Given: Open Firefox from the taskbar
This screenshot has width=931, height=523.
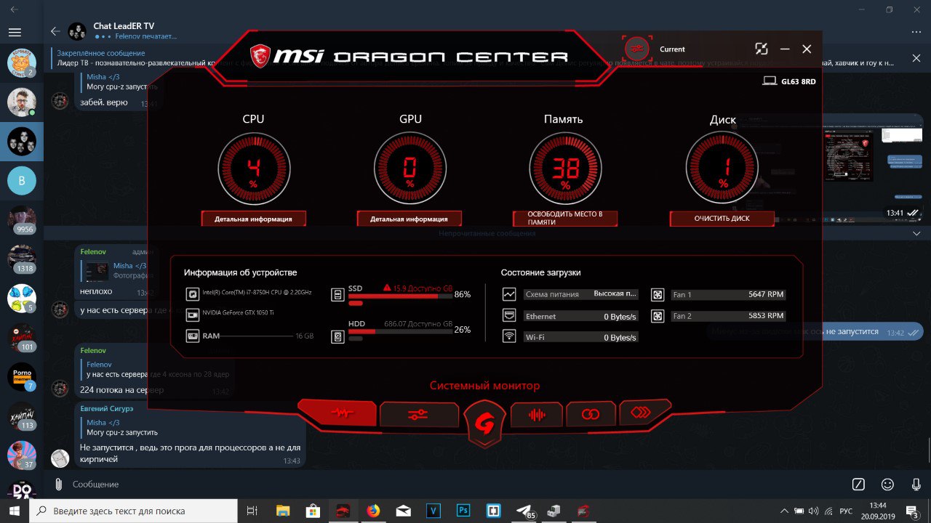Looking at the screenshot, I should pos(373,511).
